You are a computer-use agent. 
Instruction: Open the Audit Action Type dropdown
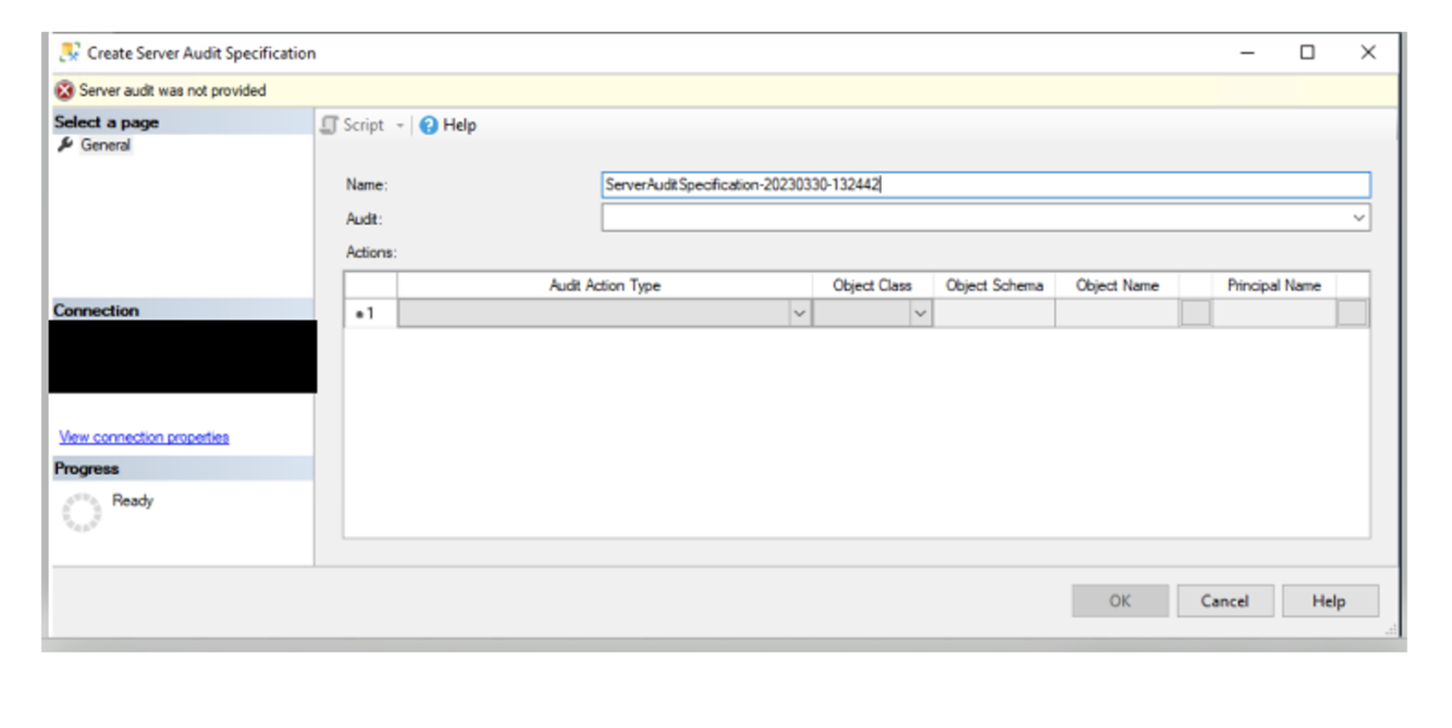tap(799, 313)
